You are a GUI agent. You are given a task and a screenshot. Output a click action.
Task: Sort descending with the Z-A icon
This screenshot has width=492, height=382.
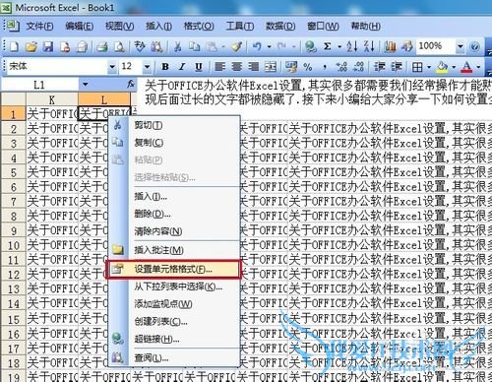click(369, 47)
